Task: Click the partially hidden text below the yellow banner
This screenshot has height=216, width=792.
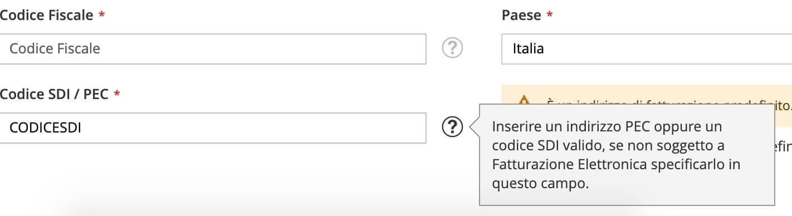Action: (783, 146)
